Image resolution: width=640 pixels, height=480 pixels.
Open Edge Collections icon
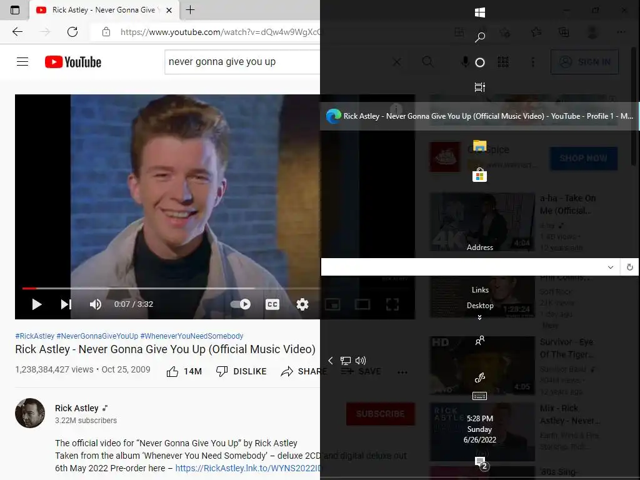click(x=564, y=32)
